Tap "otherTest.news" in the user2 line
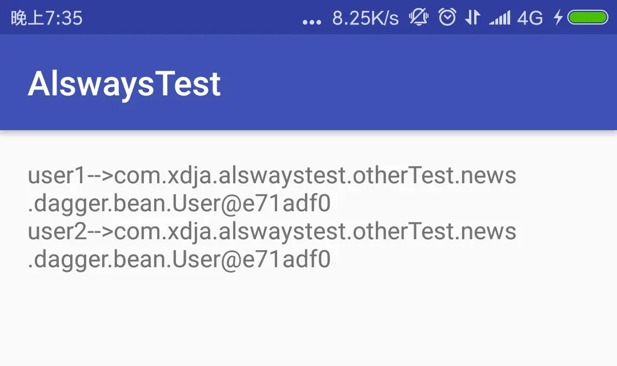The width and height of the screenshot is (617, 366). [x=434, y=231]
